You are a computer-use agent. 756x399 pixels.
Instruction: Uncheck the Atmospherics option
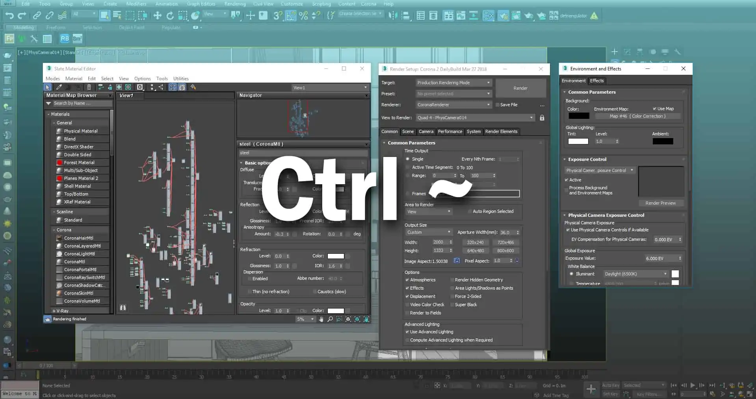pos(407,280)
